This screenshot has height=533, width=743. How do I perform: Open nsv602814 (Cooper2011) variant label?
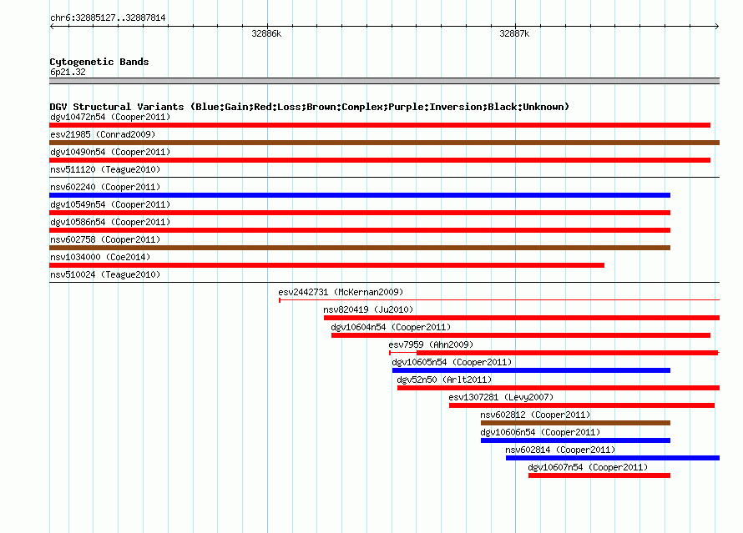560,450
